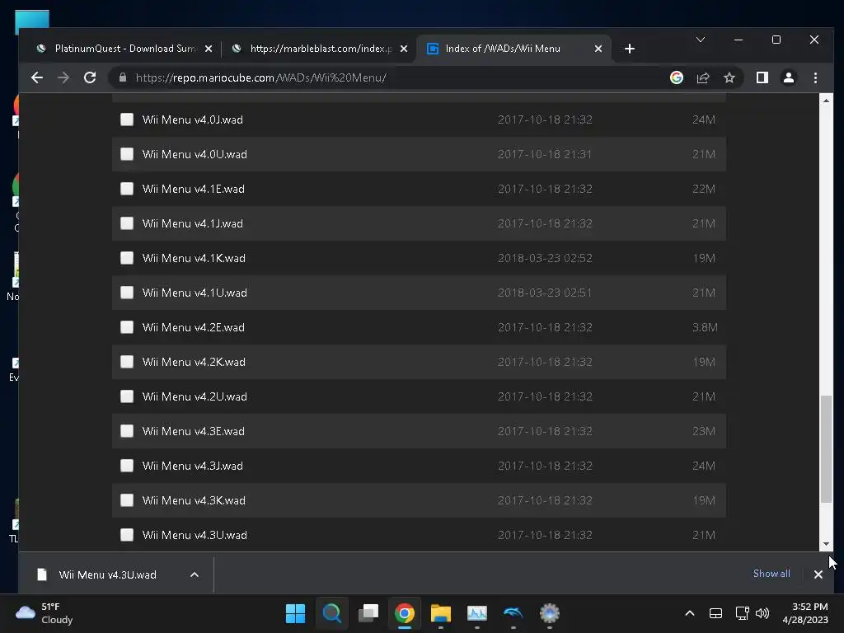Bookmark this tab with star icon

point(729,77)
